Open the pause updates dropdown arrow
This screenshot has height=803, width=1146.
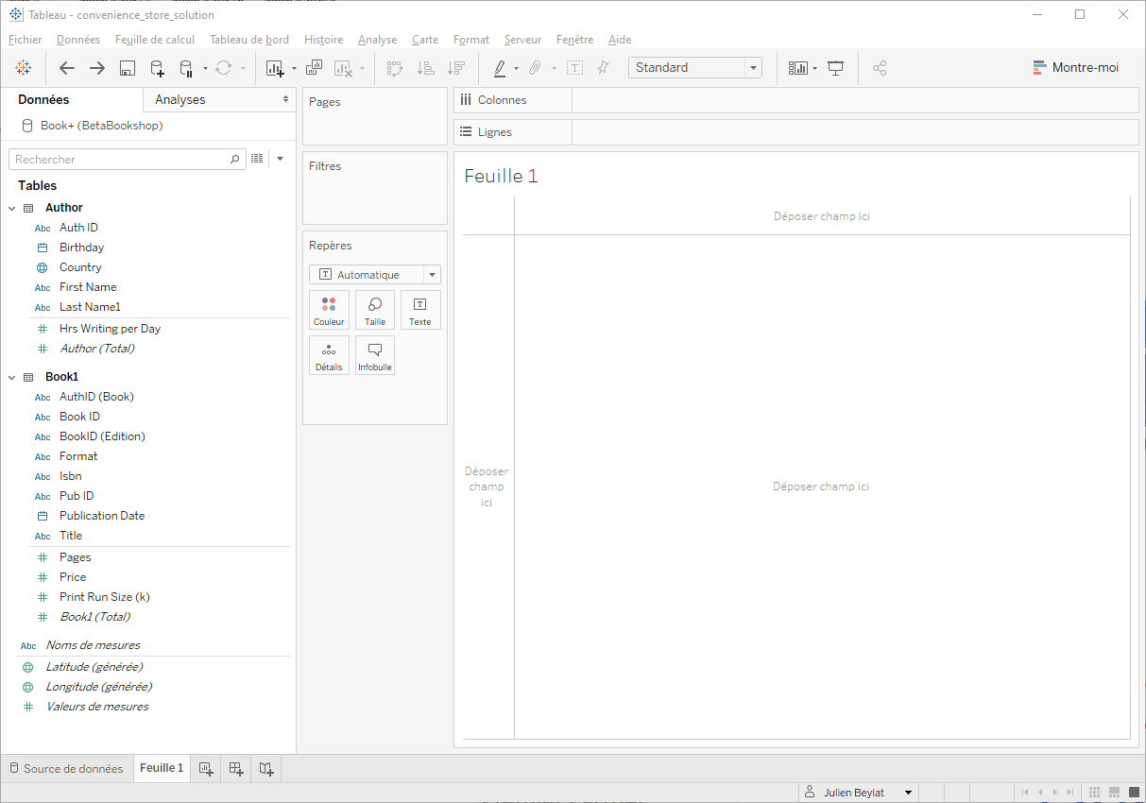coord(205,68)
